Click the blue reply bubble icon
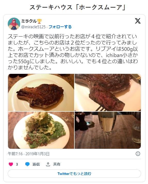The width and height of the screenshot is (148, 184). (x=27, y=164)
